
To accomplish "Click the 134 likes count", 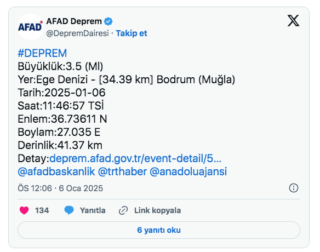I will point(42,210).
